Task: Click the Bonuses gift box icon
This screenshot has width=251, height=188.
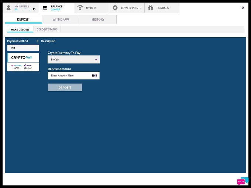Action: 151,8
